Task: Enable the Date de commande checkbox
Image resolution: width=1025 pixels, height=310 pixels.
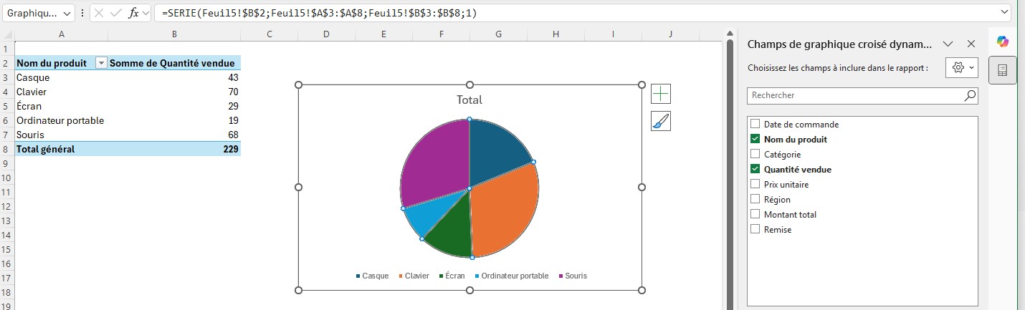Action: (x=755, y=124)
